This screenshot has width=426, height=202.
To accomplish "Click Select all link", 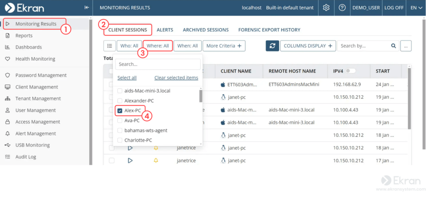I will pyautogui.click(x=127, y=78).
